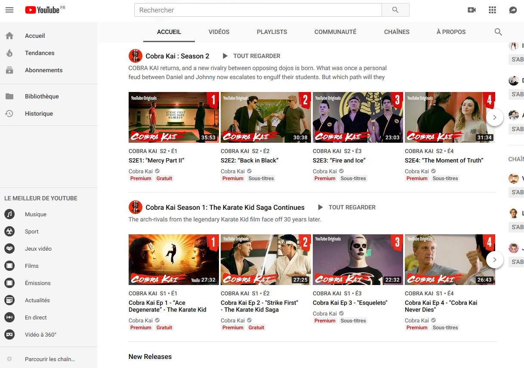Viewport: 524px width, 368px height.
Task: Open Films category
Action: (49, 266)
